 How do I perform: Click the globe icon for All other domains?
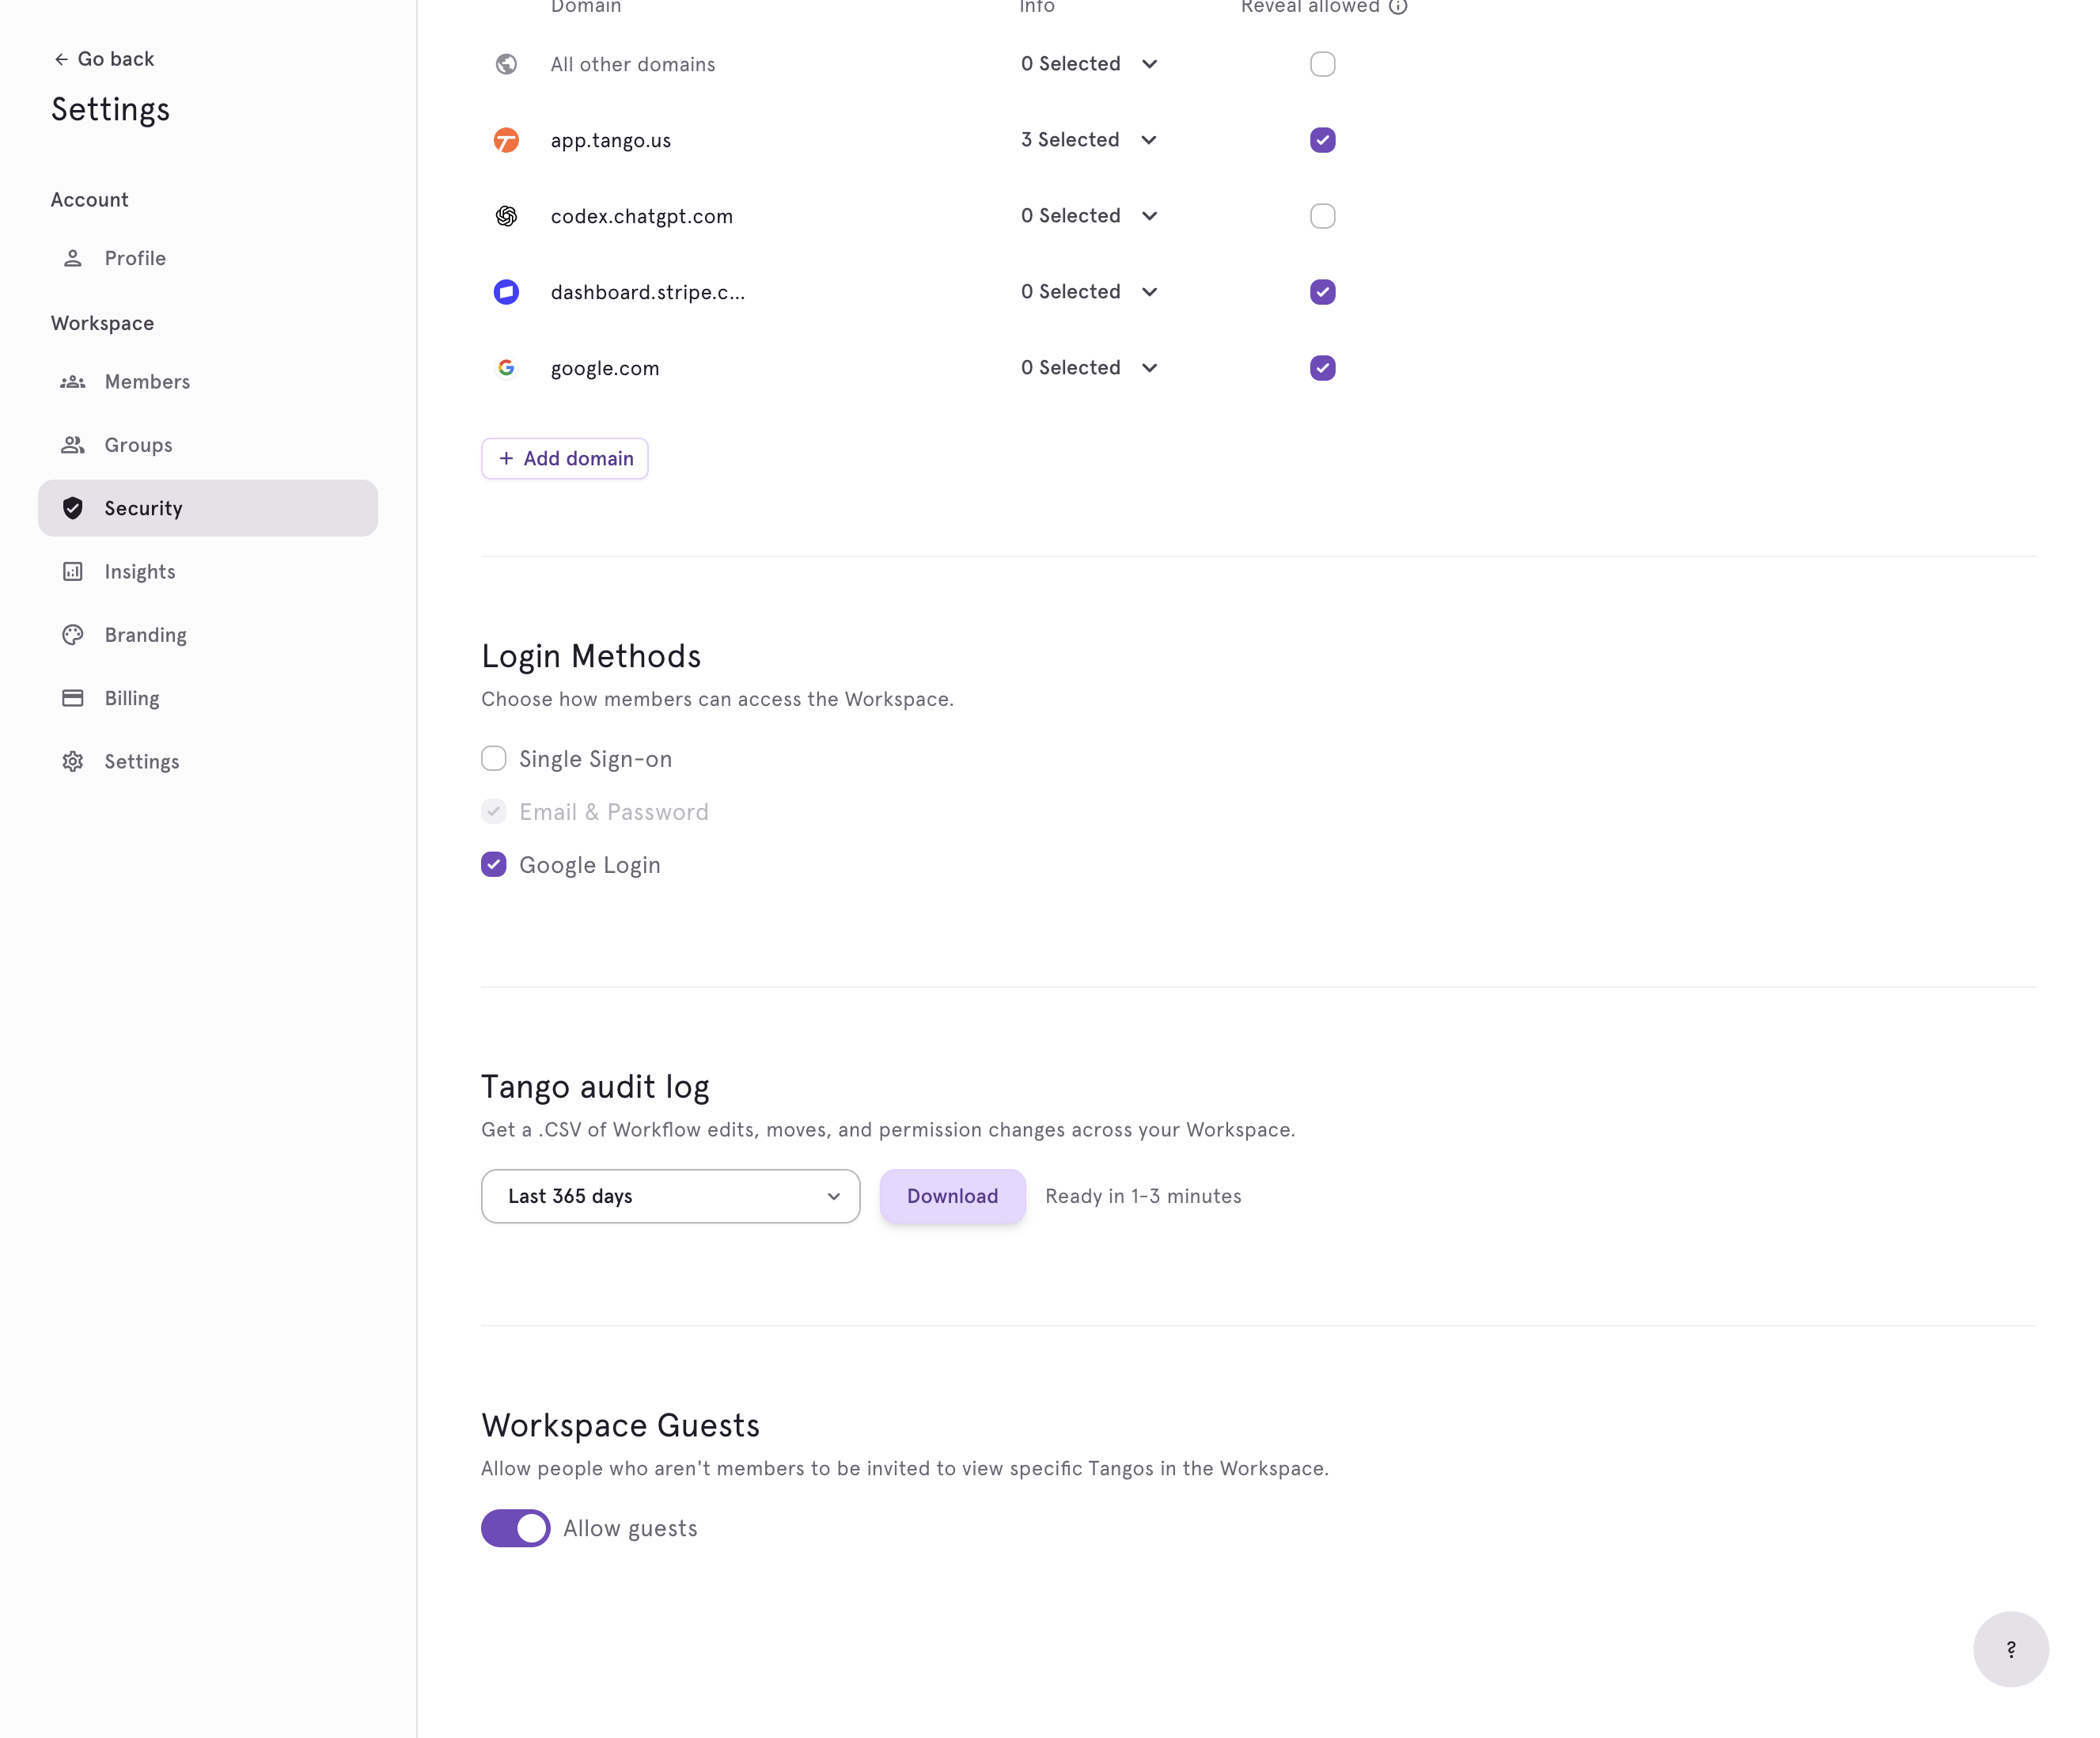(x=507, y=64)
